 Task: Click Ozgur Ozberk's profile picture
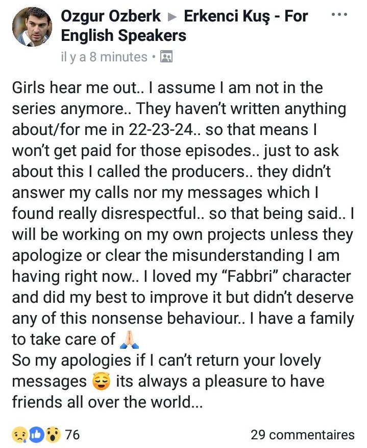pos(32,27)
